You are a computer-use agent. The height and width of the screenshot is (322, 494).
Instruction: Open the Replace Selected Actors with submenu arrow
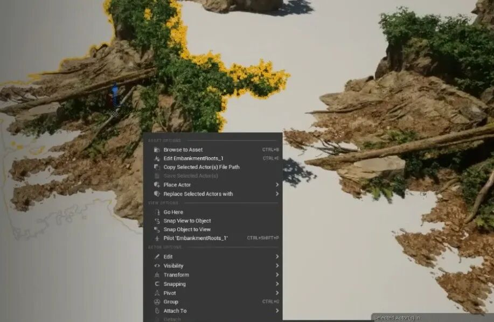click(277, 194)
